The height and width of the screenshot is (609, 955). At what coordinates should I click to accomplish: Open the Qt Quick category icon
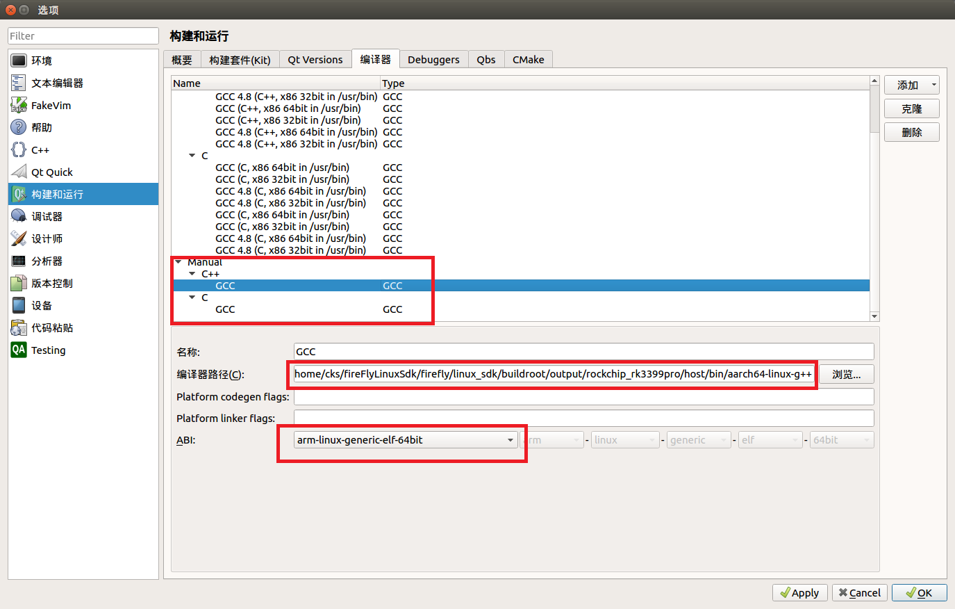[19, 172]
